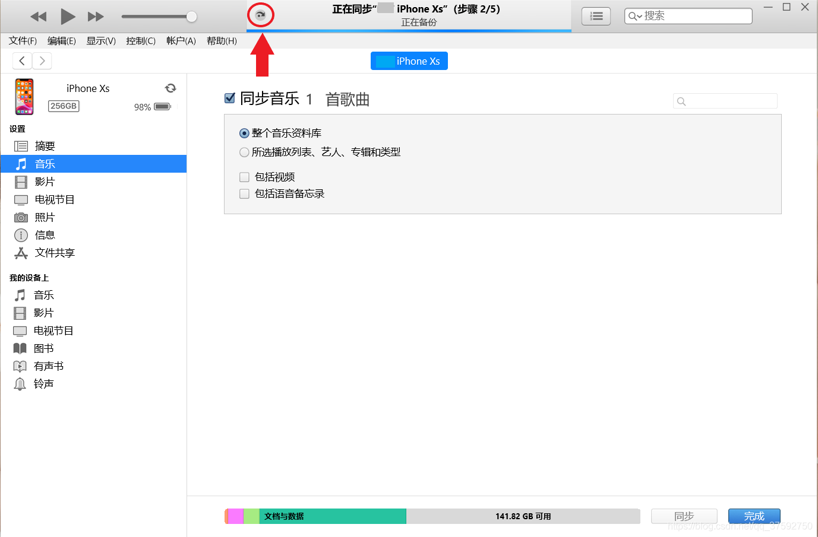Viewport: 818px width, 537px height.
Task: Select the 整个音乐资料库 radio button
Action: [x=244, y=134]
